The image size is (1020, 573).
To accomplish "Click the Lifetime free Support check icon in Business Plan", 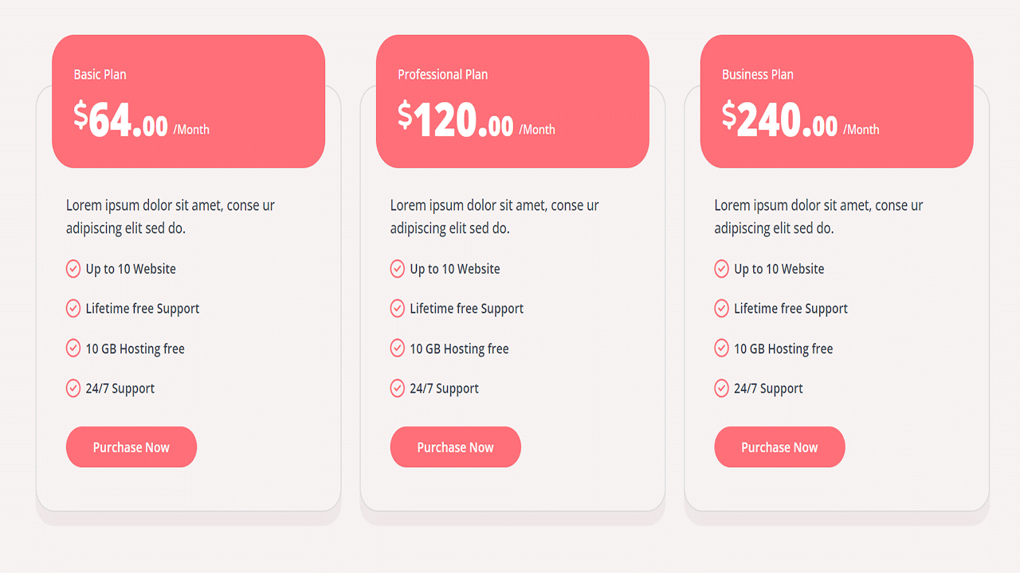I will (722, 308).
